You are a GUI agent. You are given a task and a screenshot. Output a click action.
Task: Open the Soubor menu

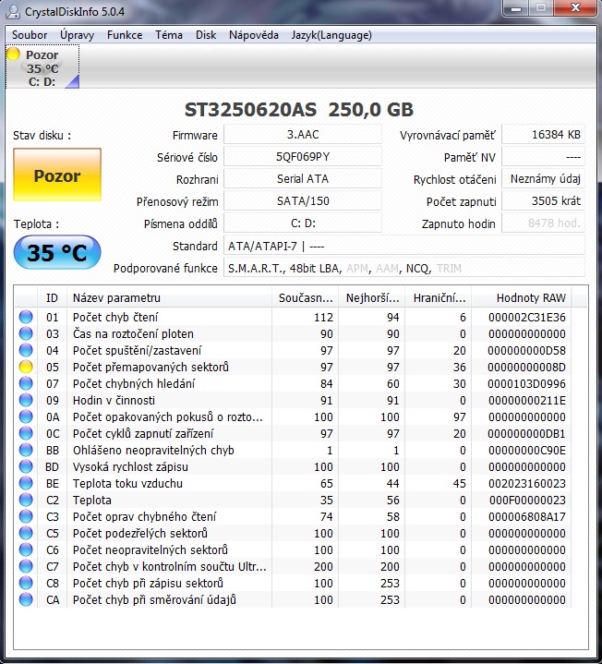click(30, 35)
